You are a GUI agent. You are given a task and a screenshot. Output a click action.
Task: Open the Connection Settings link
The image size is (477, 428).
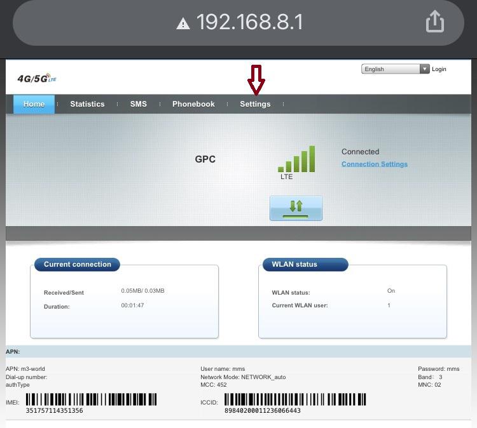click(374, 164)
